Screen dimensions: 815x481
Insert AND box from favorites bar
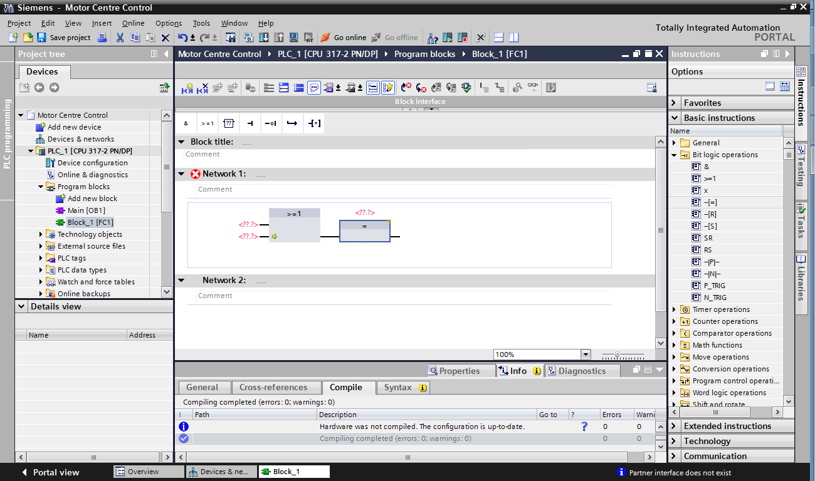(x=186, y=123)
